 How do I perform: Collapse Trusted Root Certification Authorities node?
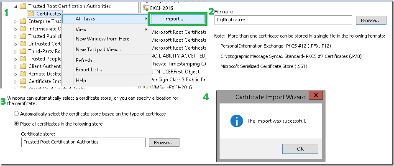[16, 6]
